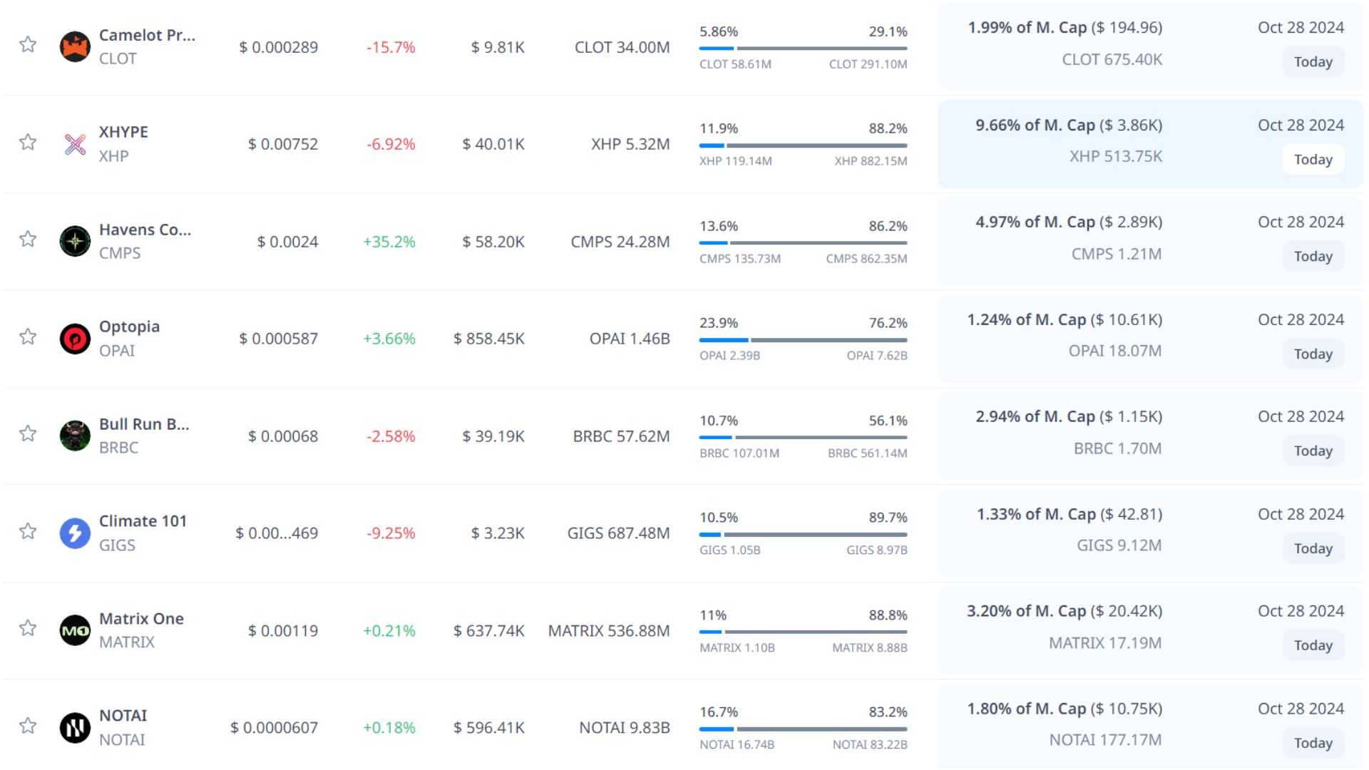Click the Camelot Protocol orange logo icon

75,47
